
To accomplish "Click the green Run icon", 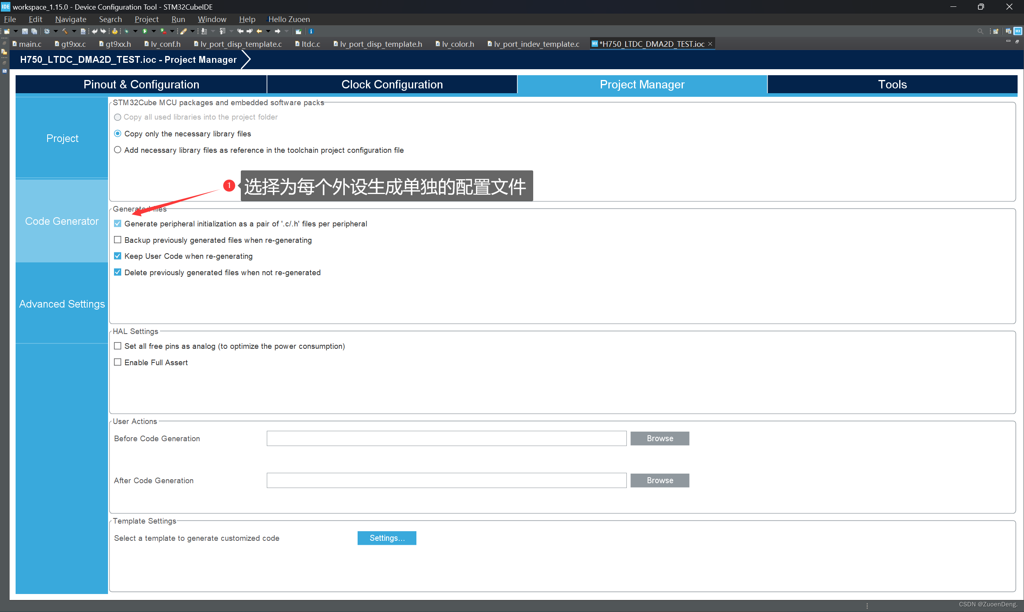I will 145,31.
